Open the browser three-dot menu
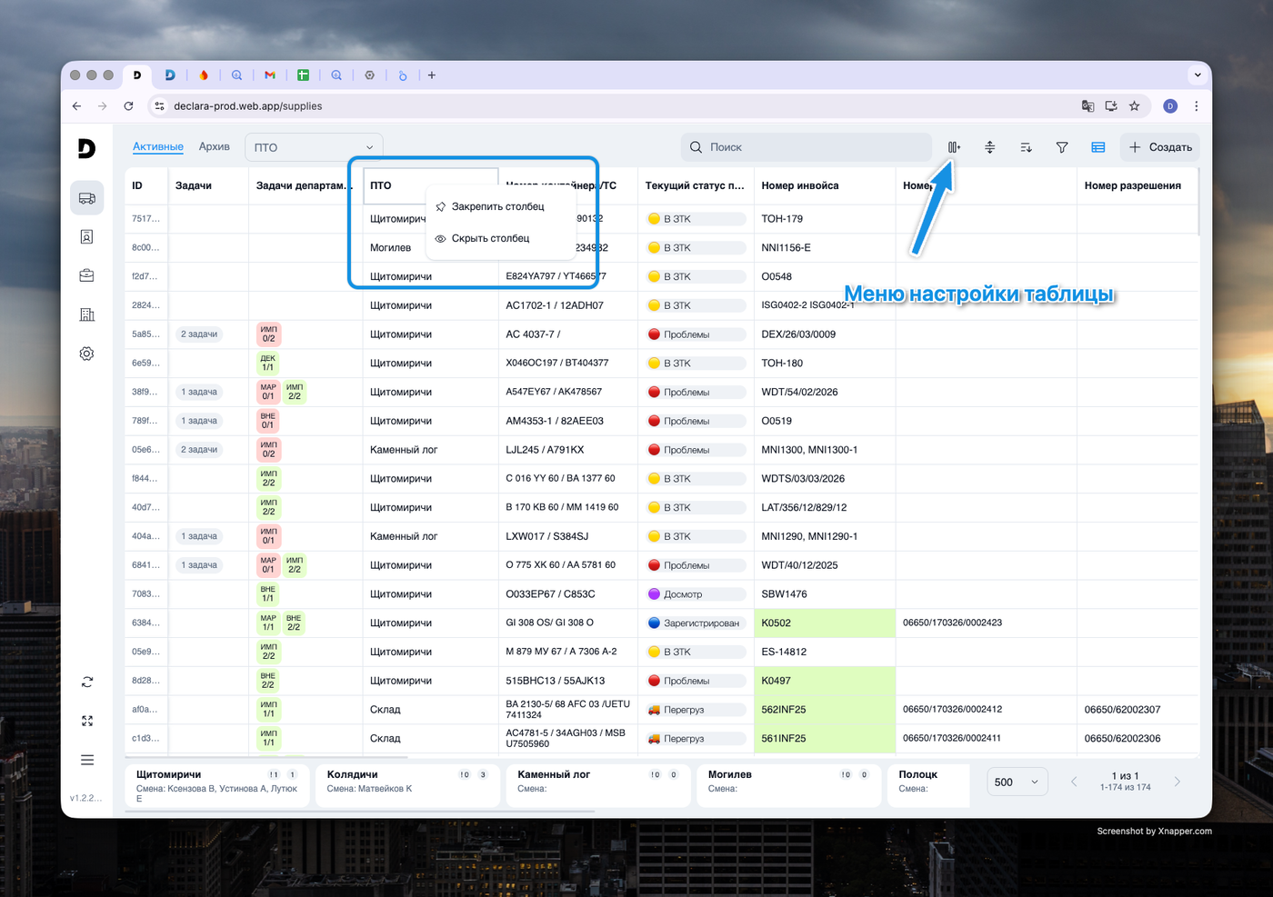 tap(1196, 106)
